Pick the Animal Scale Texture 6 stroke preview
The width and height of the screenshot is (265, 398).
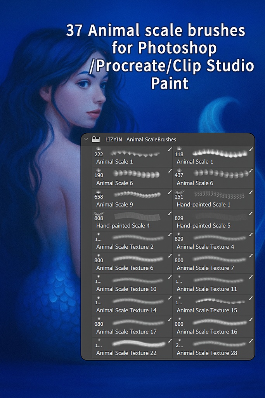point(139,259)
